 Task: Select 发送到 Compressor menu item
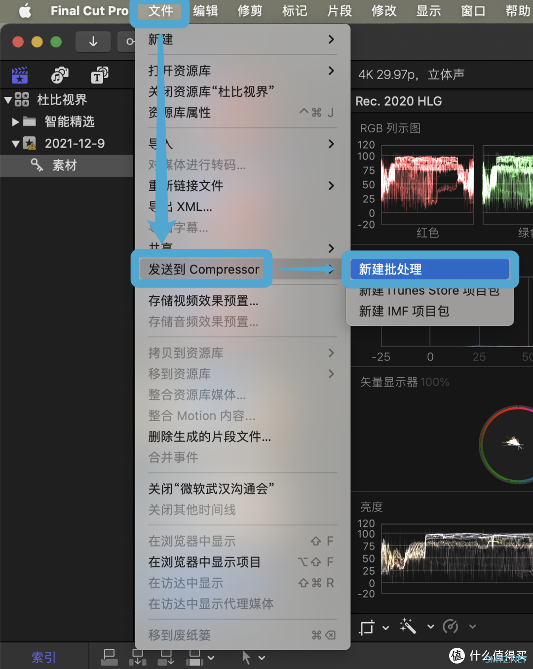(242, 269)
